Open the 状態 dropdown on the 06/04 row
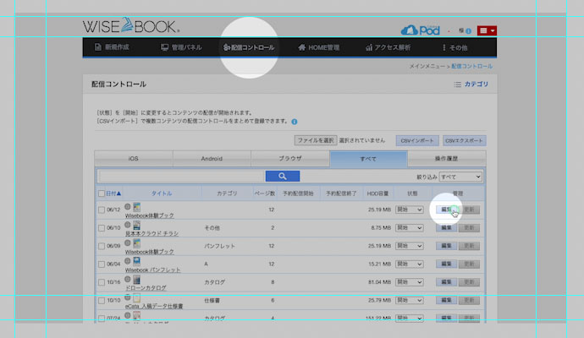 coord(409,264)
